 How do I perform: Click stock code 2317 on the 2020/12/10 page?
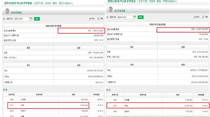coord(115,106)
